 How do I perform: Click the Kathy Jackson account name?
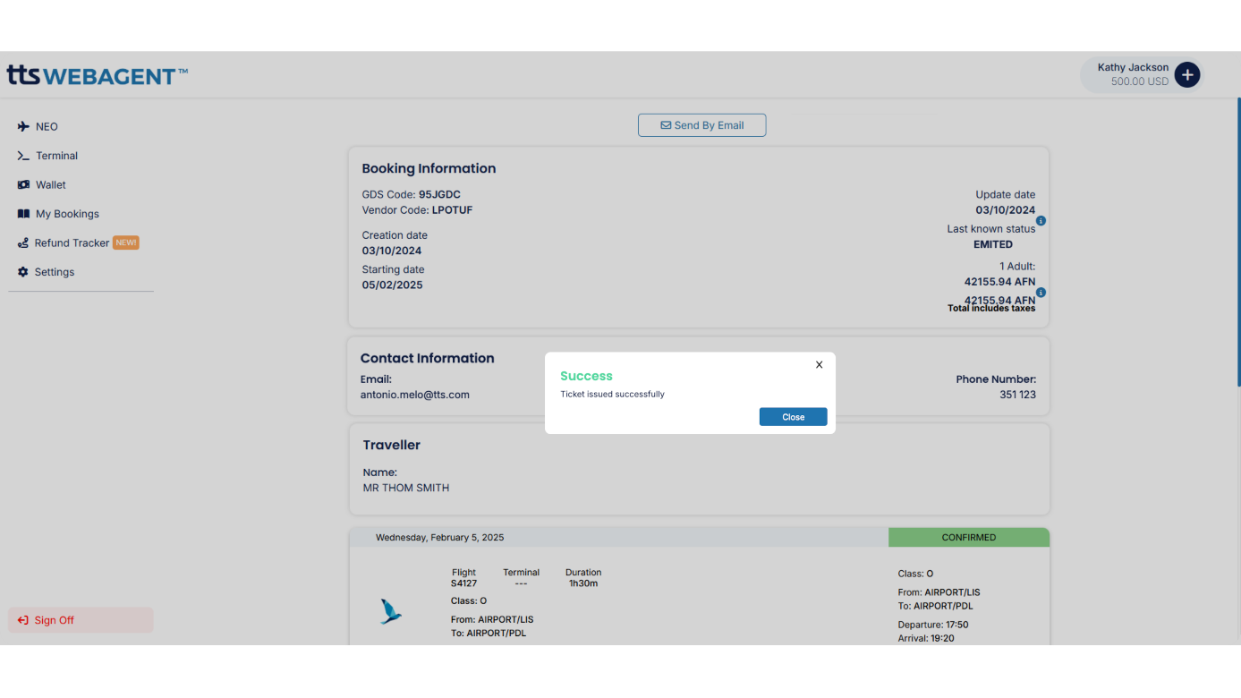pos(1133,68)
